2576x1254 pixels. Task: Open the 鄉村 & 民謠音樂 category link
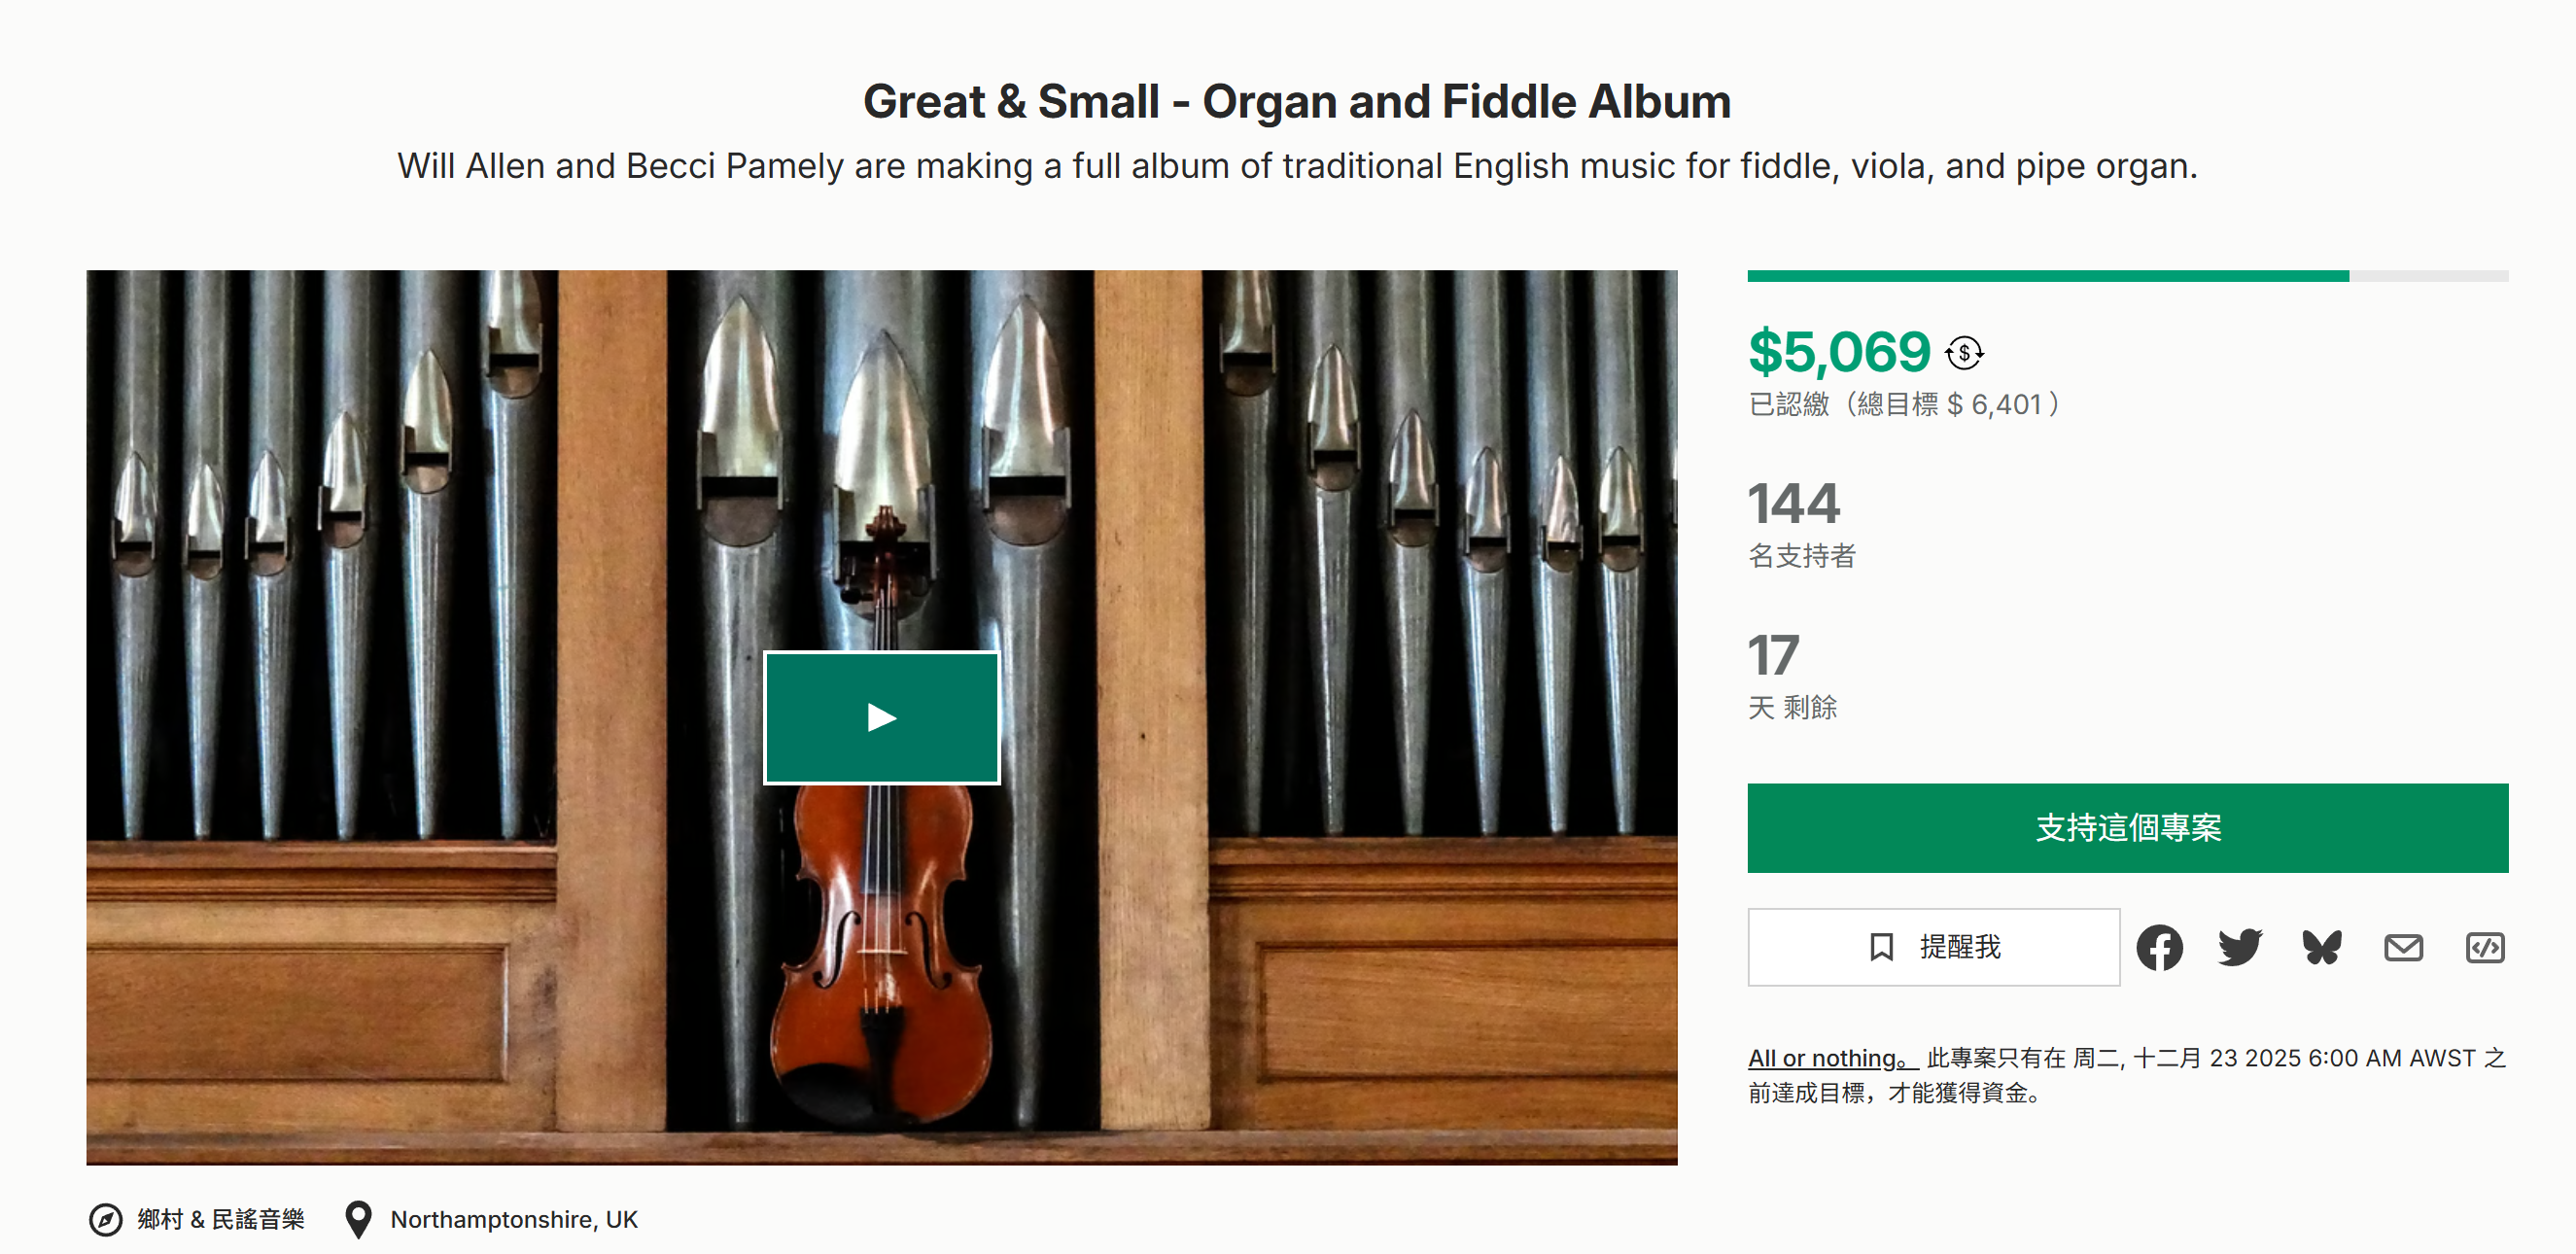tap(221, 1219)
